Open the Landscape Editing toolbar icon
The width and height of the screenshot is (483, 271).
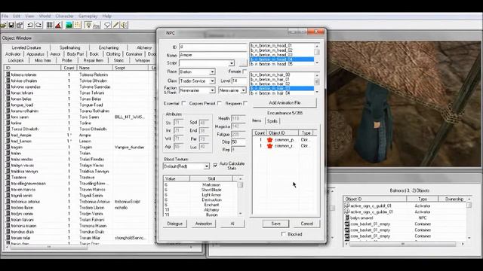pyautogui.click(x=69, y=25)
